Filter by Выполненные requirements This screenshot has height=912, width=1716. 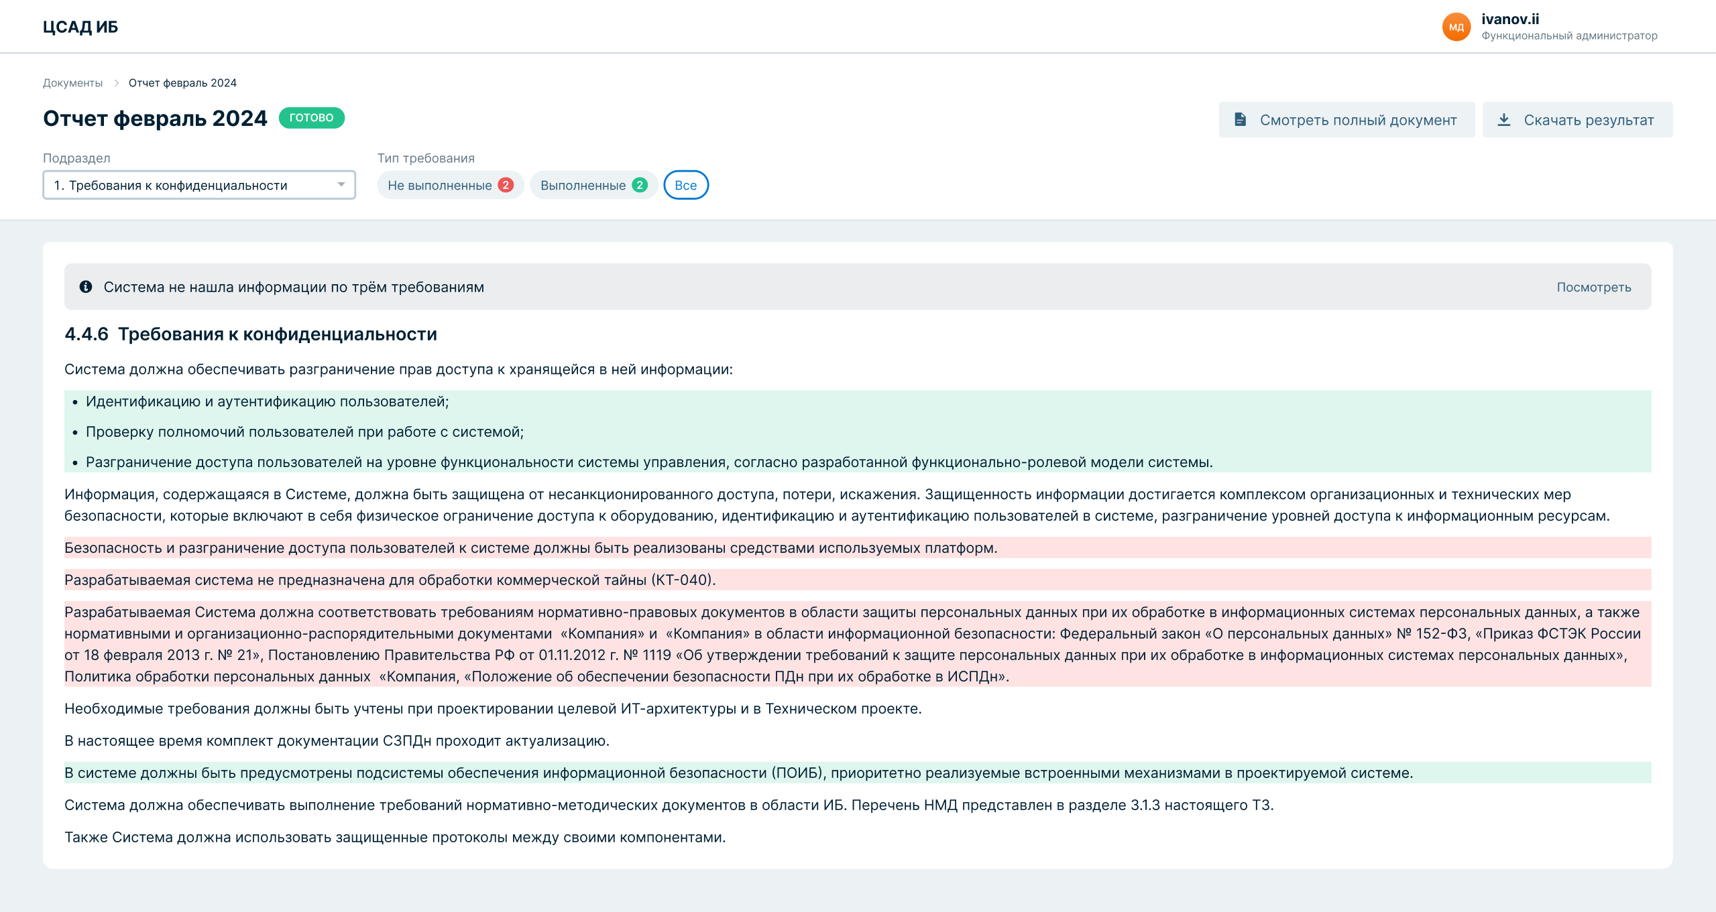pyautogui.click(x=583, y=186)
